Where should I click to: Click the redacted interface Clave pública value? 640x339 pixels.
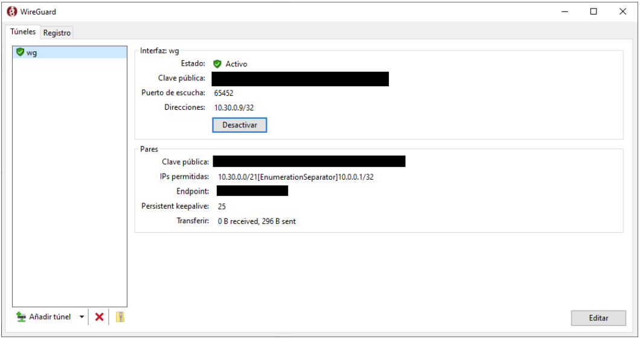pos(300,79)
